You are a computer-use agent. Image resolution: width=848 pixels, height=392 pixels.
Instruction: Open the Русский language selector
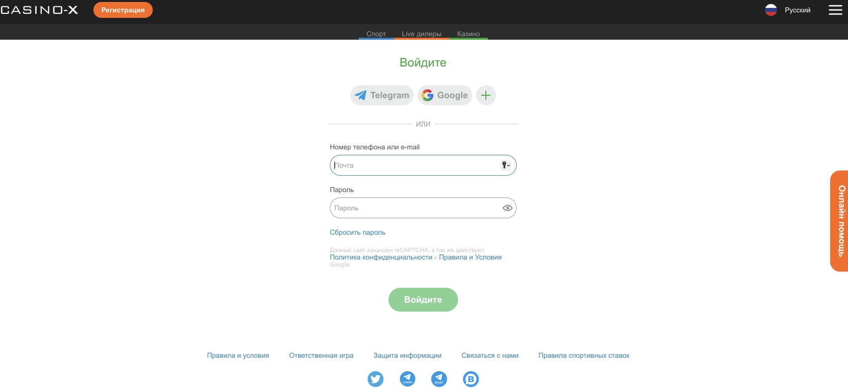pyautogui.click(x=797, y=10)
